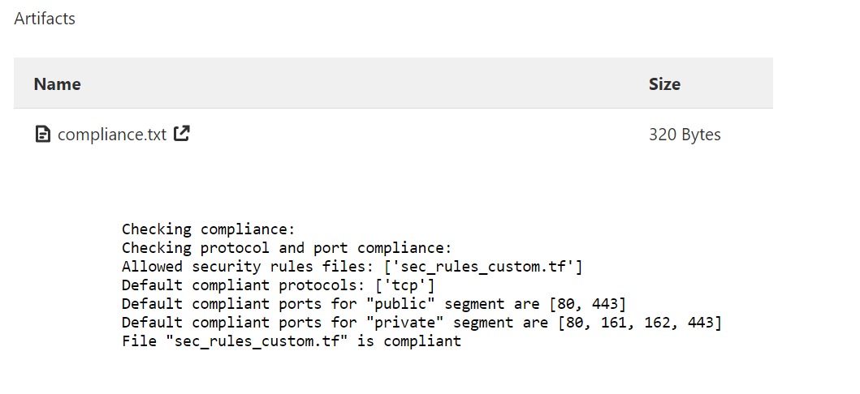The image size is (860, 394).
Task: Click the "private" segment ports line
Action: pyautogui.click(x=421, y=323)
